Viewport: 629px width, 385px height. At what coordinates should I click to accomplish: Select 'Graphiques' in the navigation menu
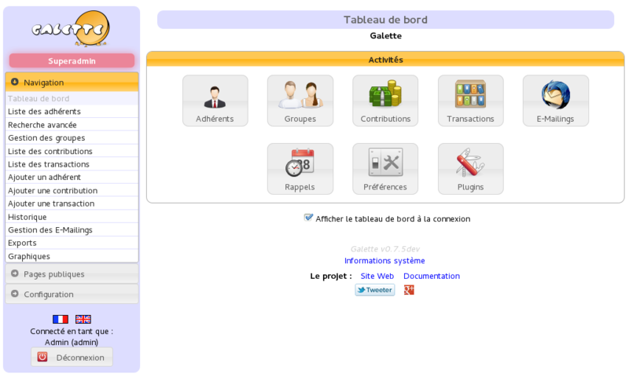(x=29, y=256)
